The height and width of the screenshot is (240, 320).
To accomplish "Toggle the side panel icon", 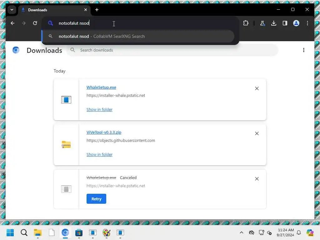I will click(x=285, y=23).
